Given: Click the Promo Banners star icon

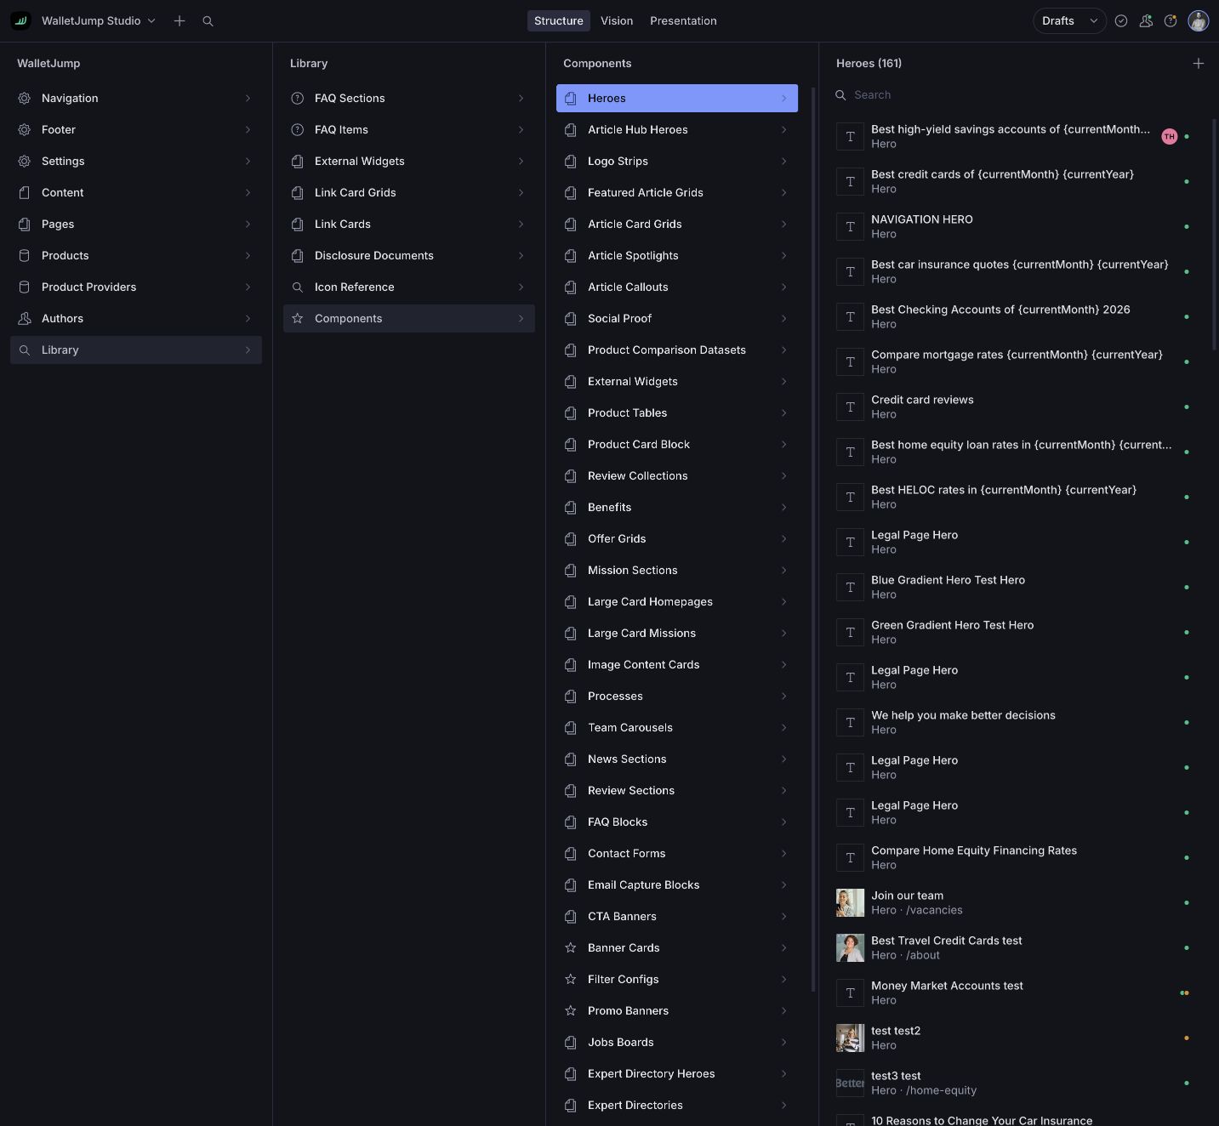Looking at the screenshot, I should [571, 1010].
